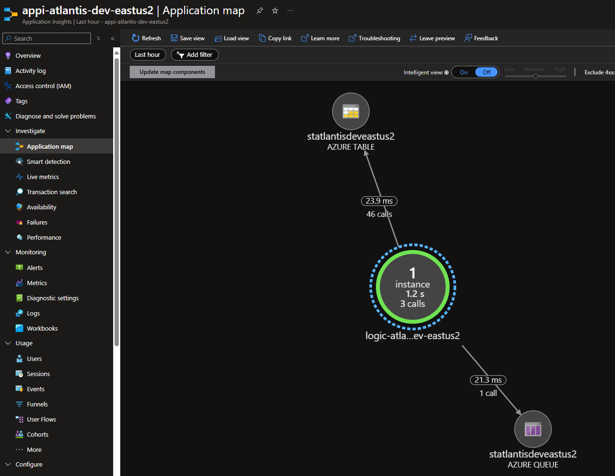Click the Refresh button

coord(146,38)
